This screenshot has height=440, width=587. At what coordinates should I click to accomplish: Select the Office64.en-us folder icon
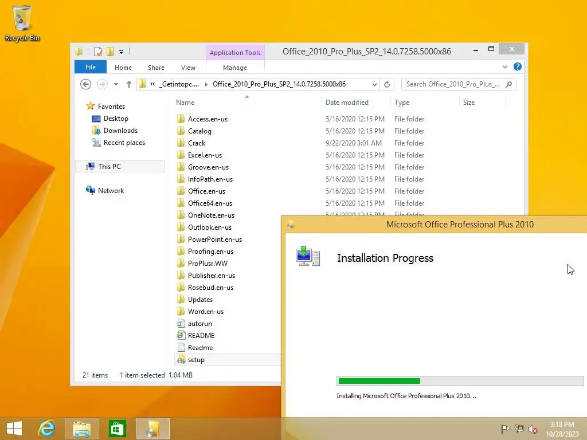(181, 203)
